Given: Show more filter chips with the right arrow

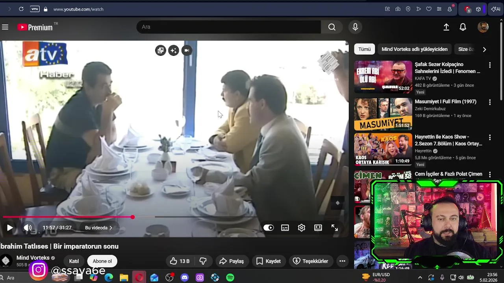Looking at the screenshot, I should point(484,49).
